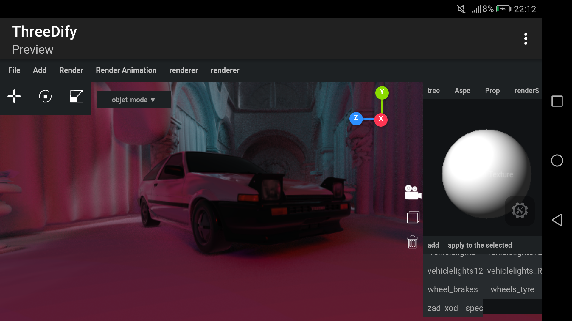Select the rotate tool icon
This screenshot has height=321, width=572.
45,96
